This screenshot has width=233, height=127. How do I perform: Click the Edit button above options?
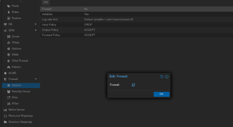point(46,2)
